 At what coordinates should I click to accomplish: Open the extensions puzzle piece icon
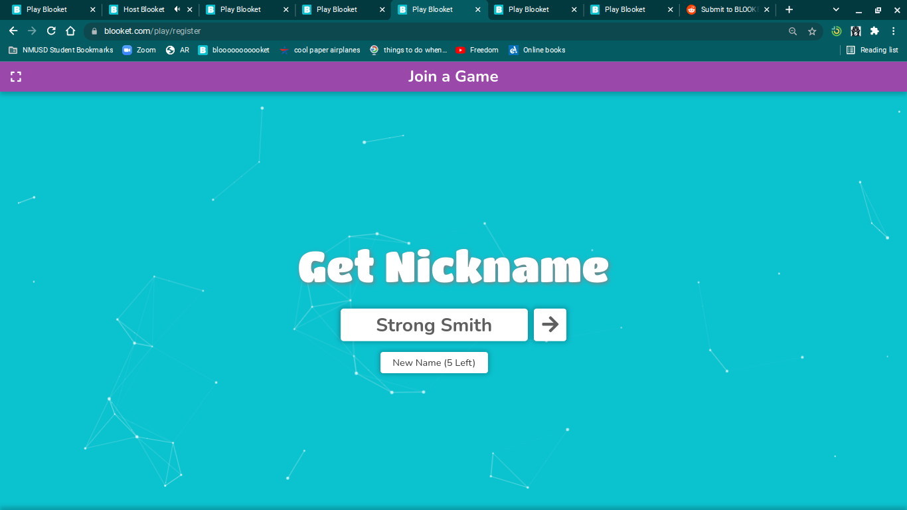(x=874, y=31)
